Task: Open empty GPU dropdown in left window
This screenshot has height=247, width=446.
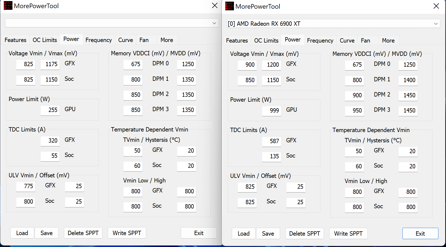Action: (x=112, y=23)
